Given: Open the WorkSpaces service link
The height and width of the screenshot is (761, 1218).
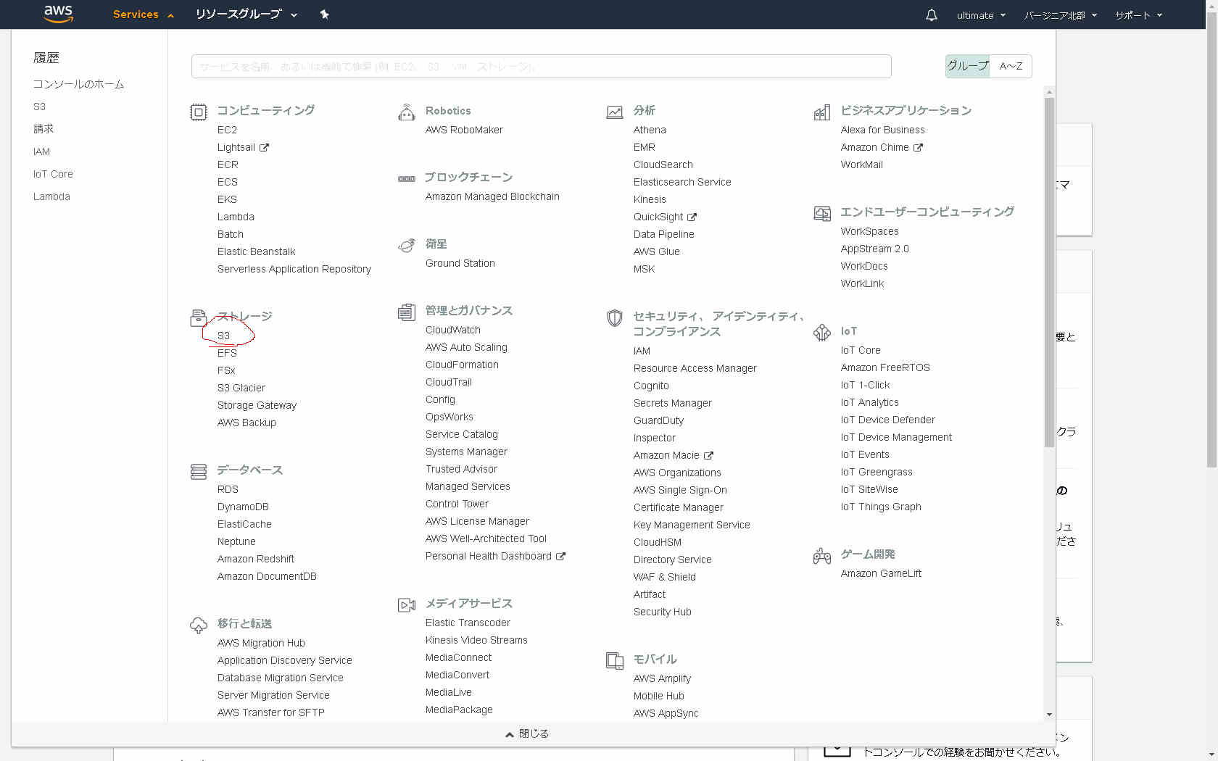Looking at the screenshot, I should [870, 231].
